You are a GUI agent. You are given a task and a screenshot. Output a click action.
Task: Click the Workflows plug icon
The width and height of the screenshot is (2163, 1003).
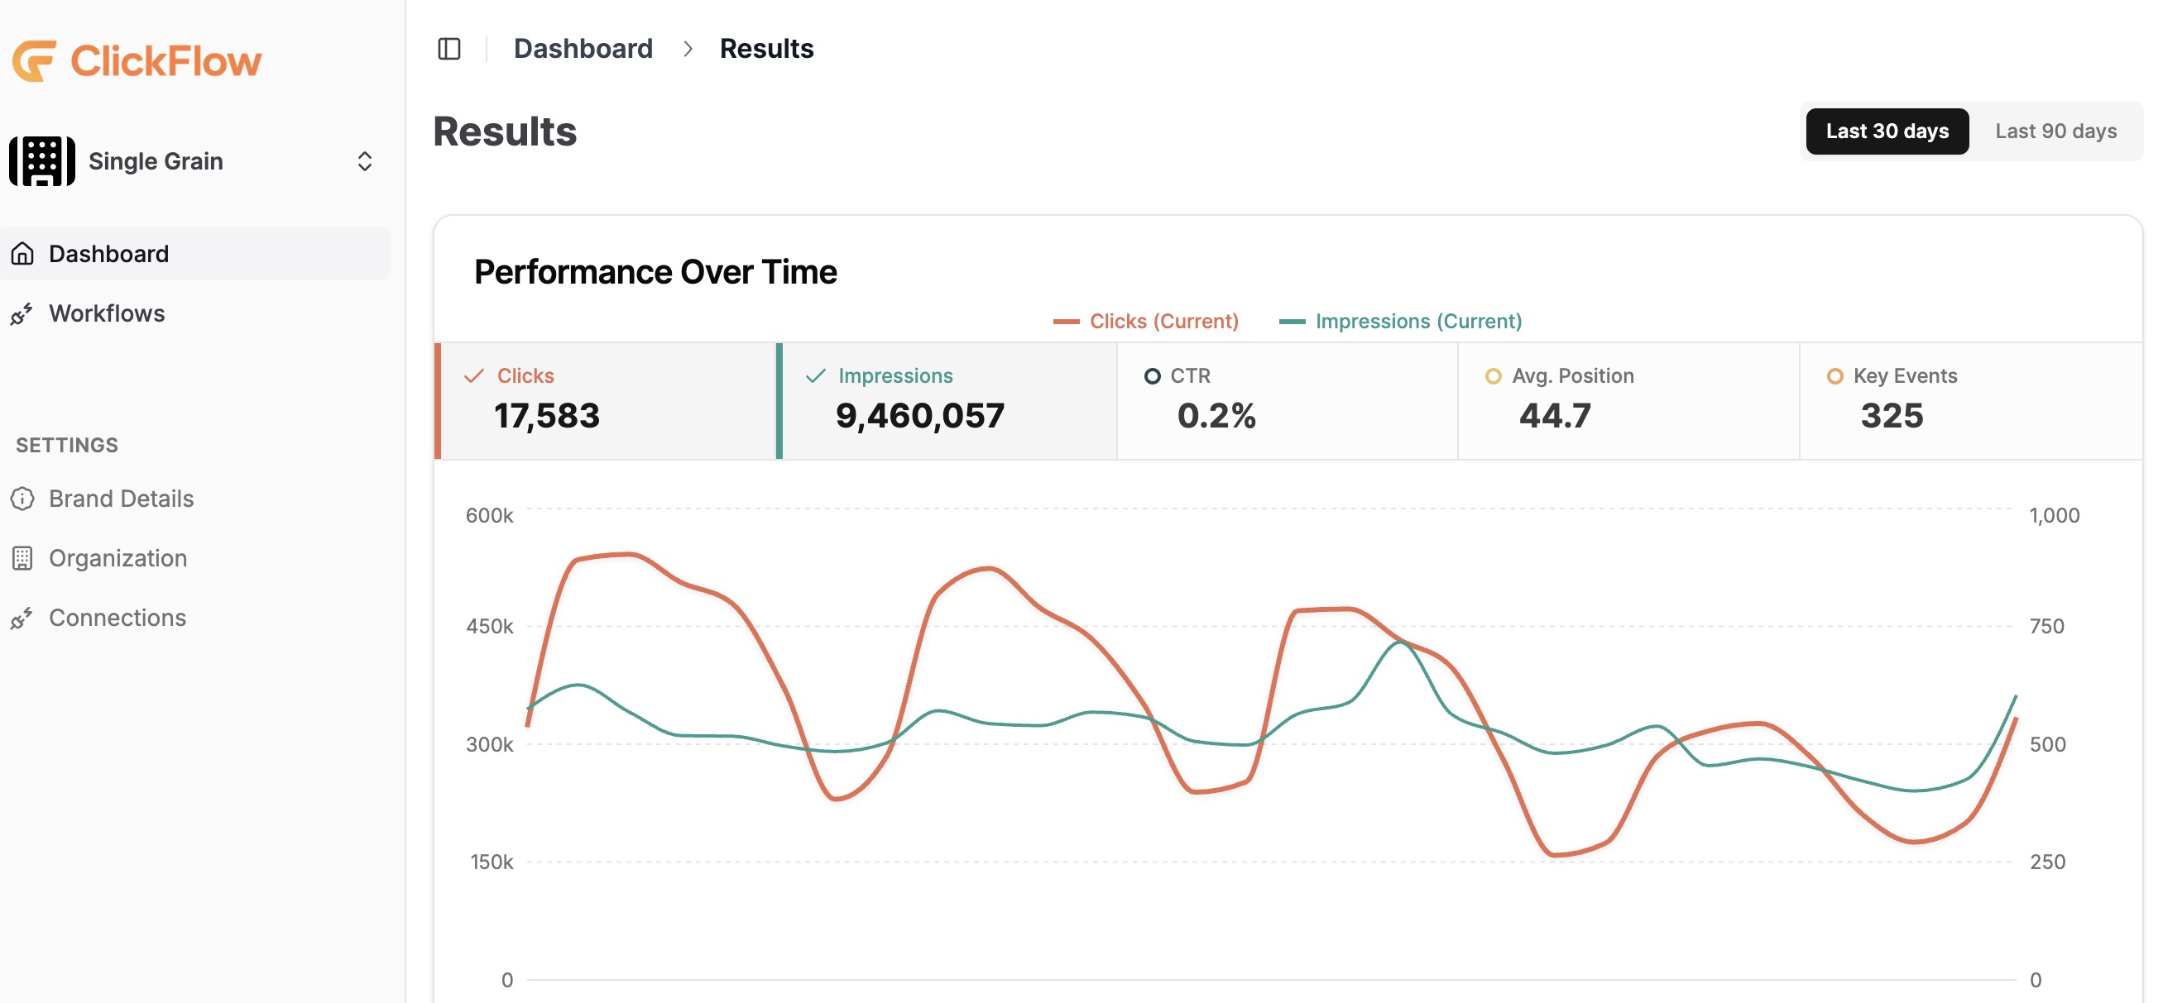22,313
